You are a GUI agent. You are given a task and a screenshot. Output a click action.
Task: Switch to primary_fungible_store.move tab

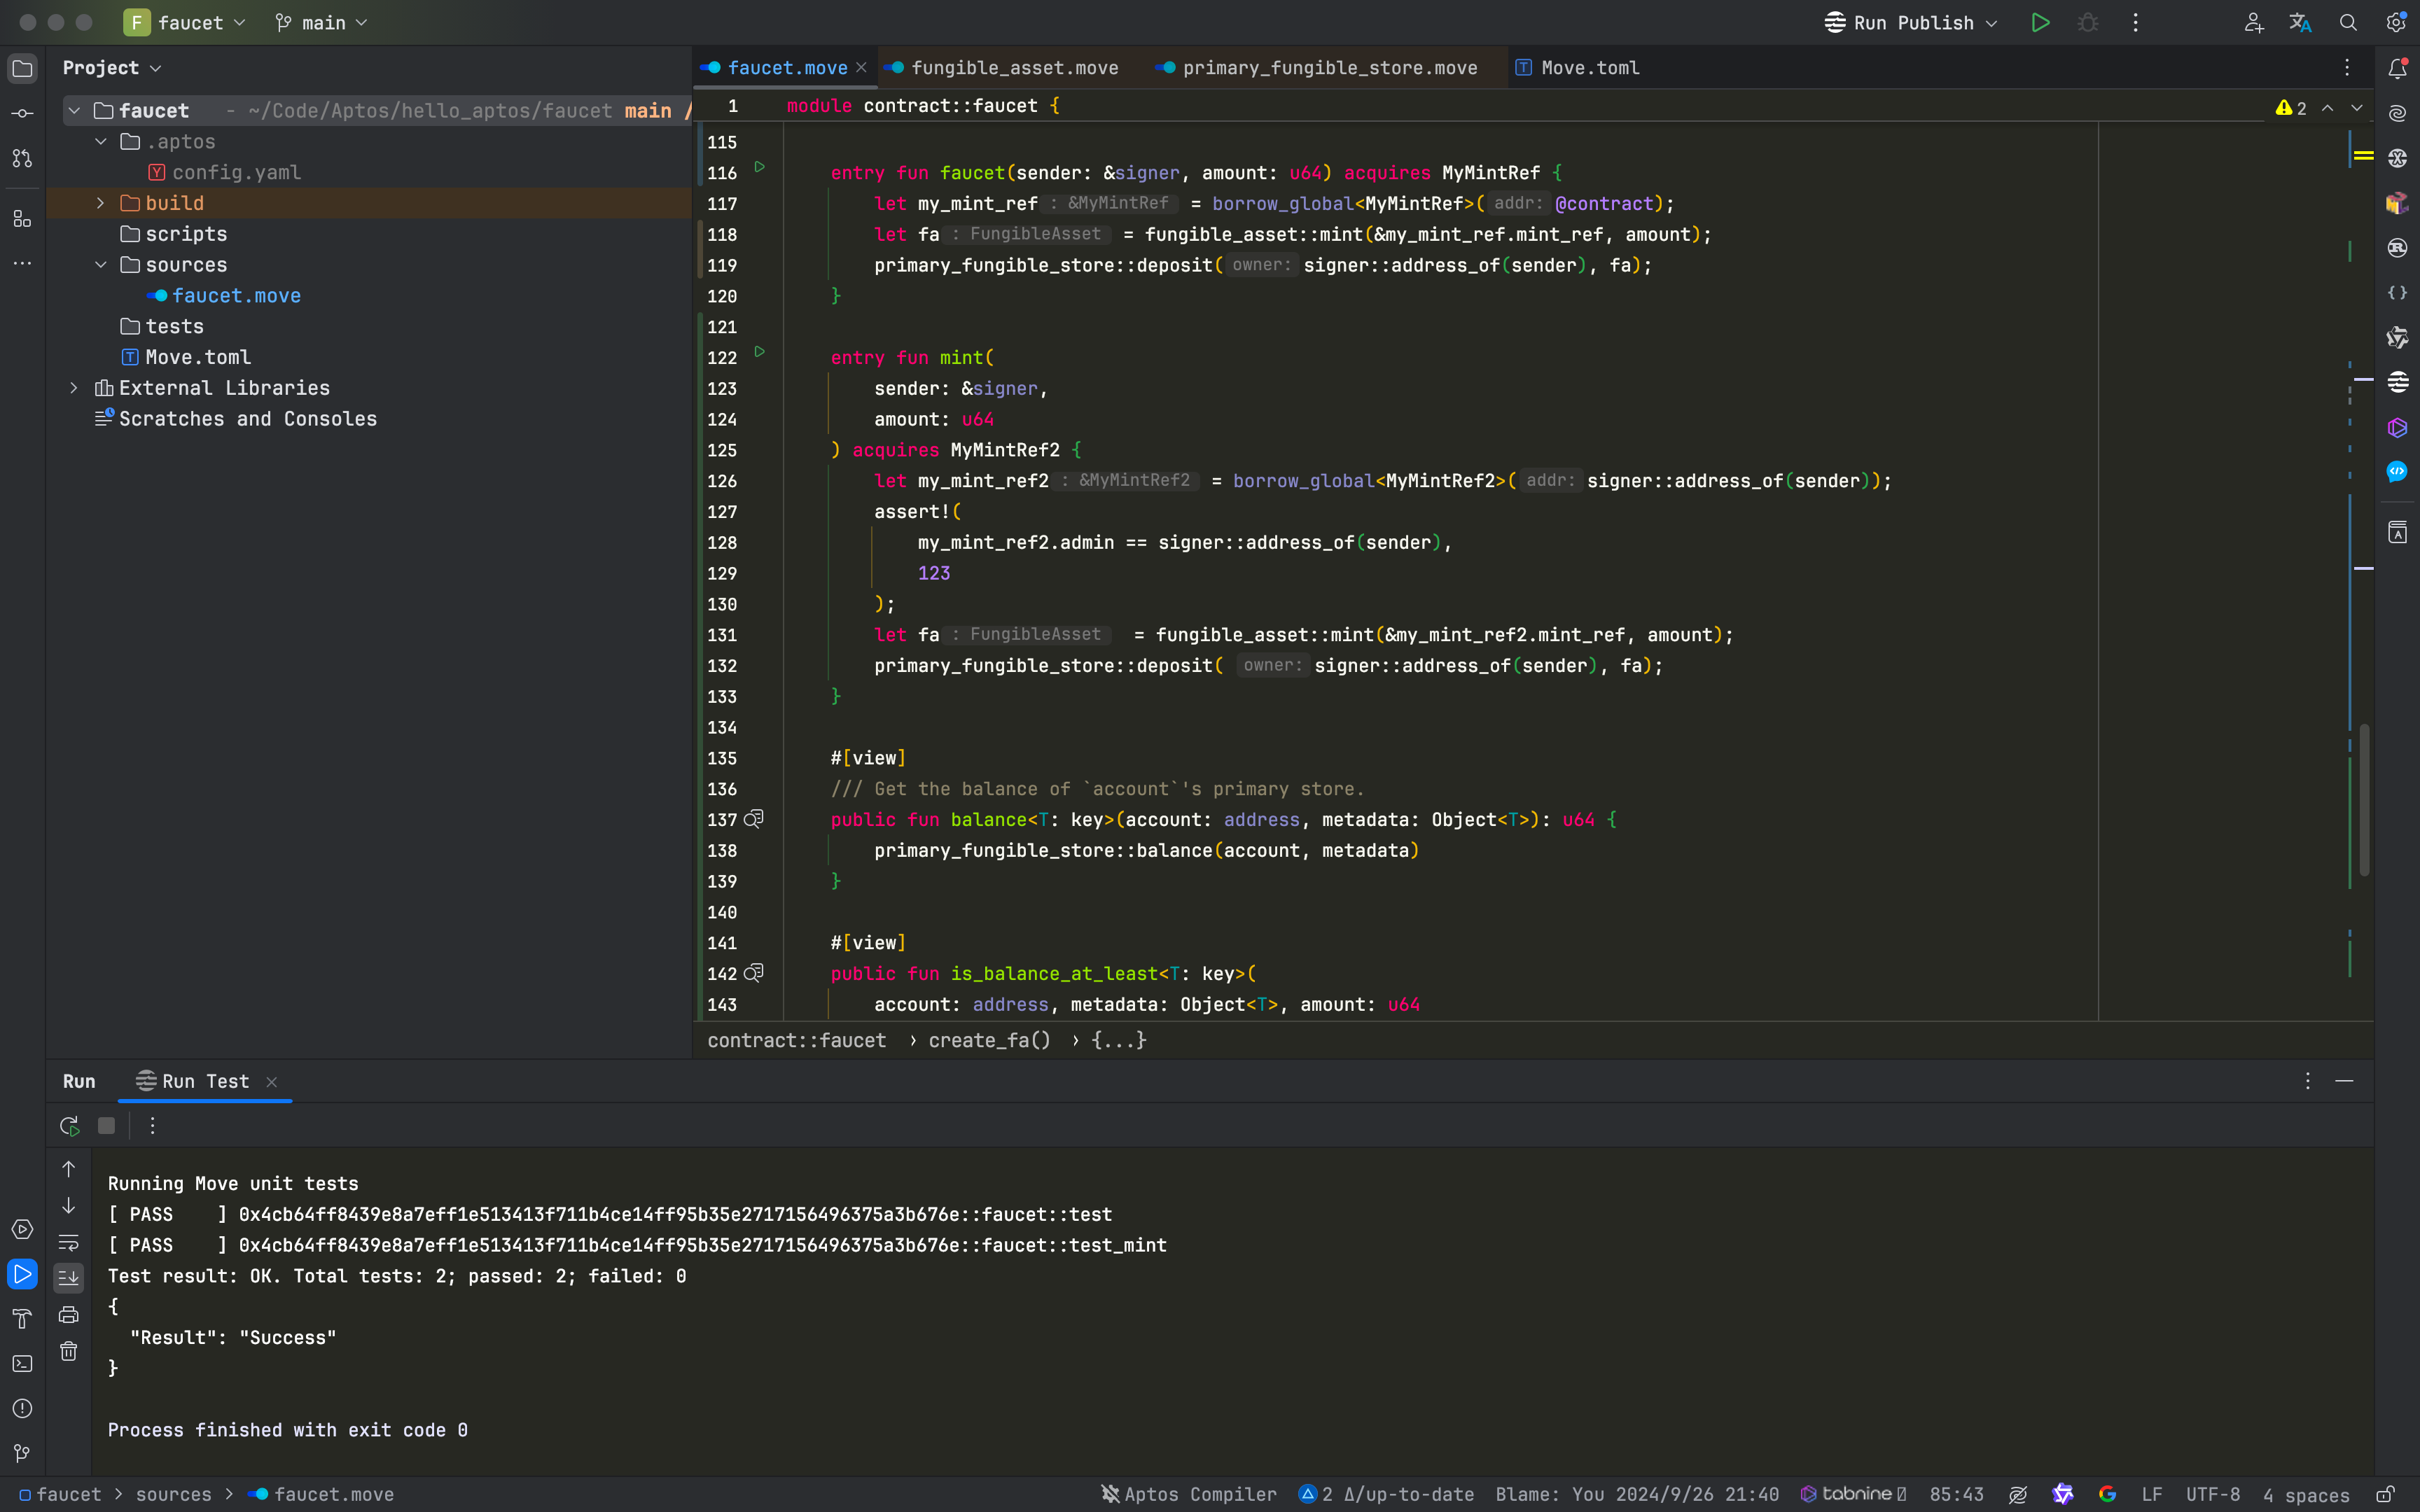pyautogui.click(x=1317, y=68)
